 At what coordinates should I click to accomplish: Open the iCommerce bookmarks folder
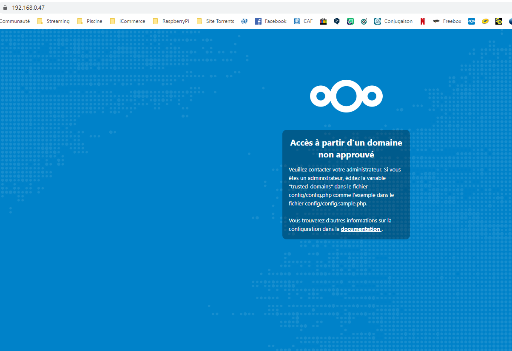tap(128, 21)
